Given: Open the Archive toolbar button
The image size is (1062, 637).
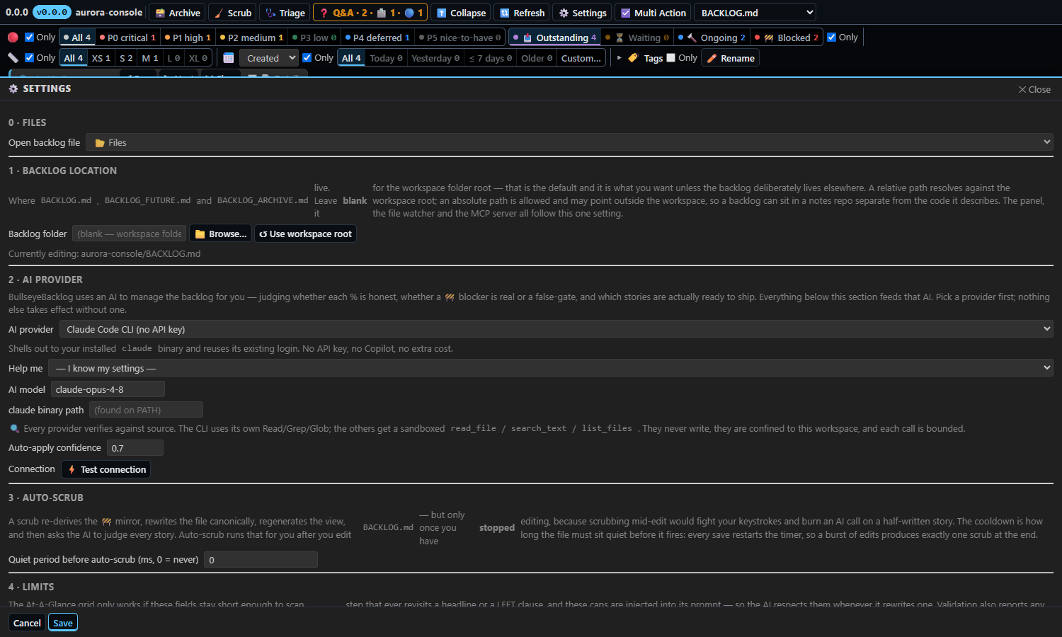Looking at the screenshot, I should (177, 13).
